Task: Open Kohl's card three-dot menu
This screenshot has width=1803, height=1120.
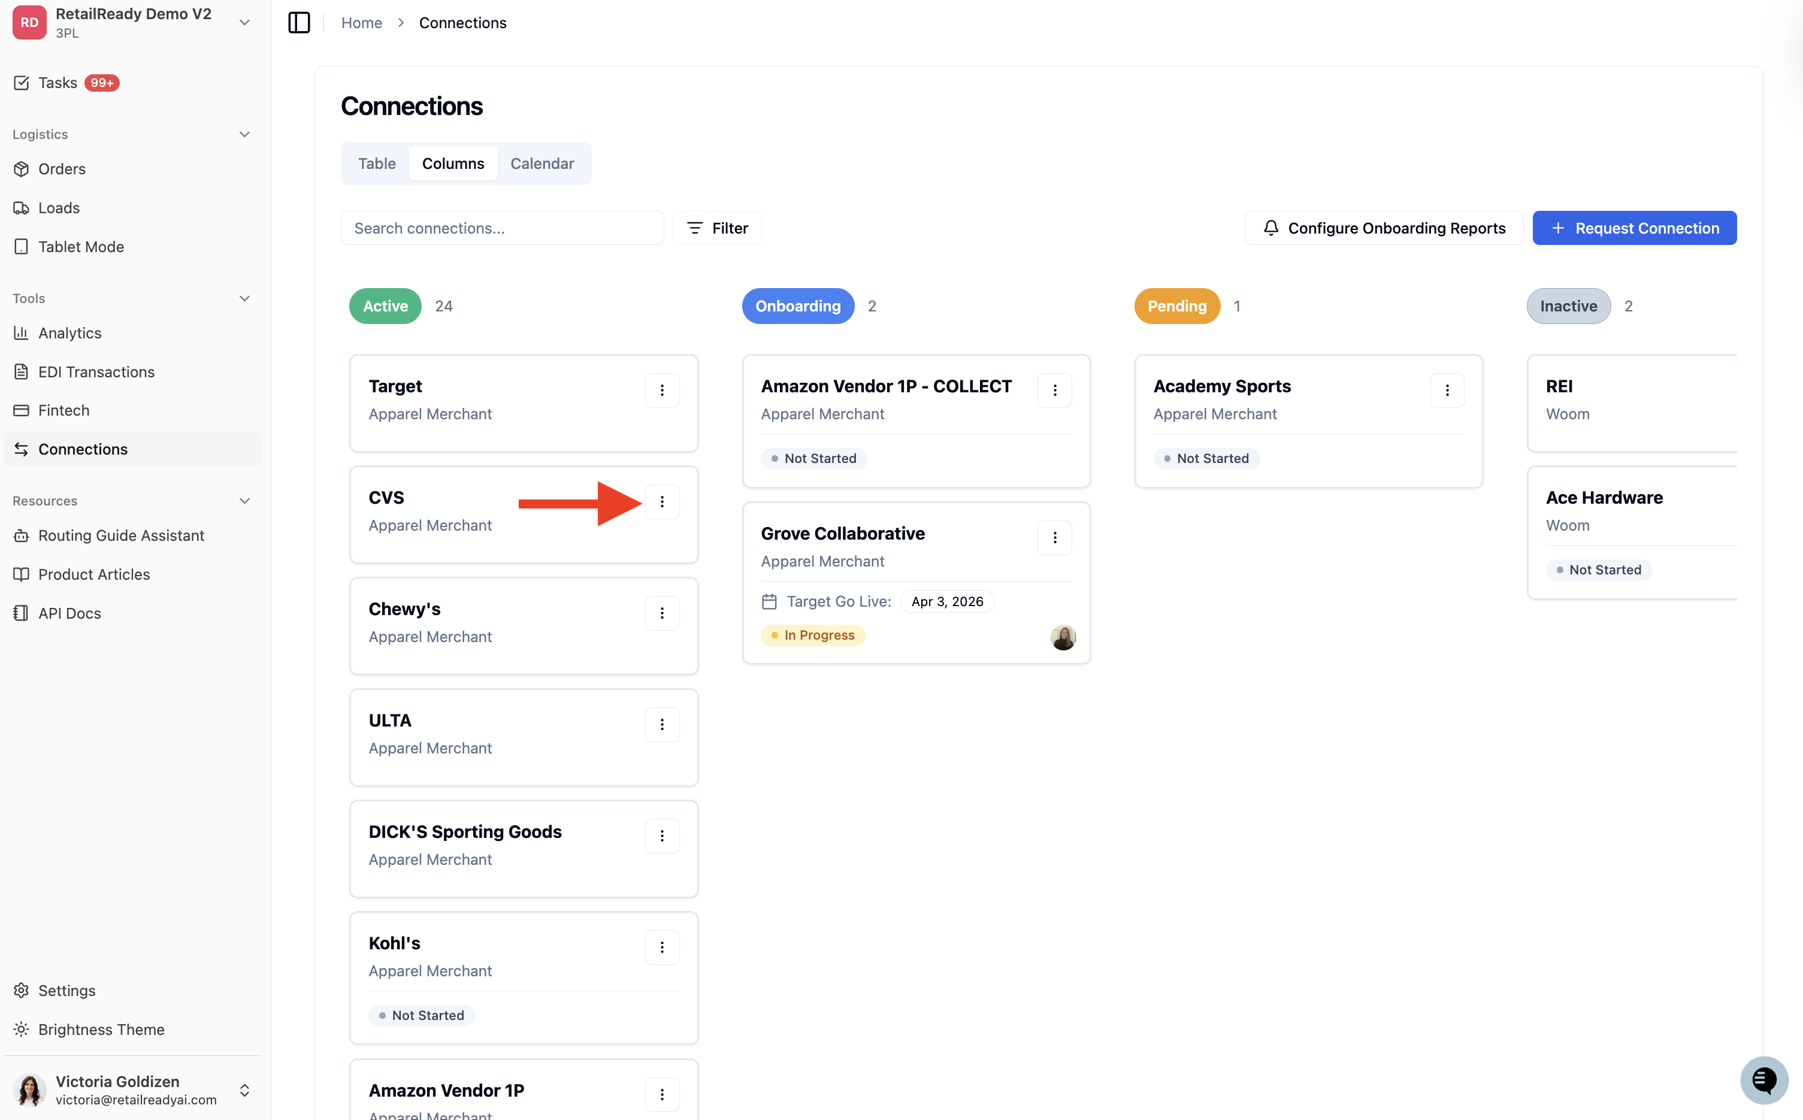Action: 661,948
